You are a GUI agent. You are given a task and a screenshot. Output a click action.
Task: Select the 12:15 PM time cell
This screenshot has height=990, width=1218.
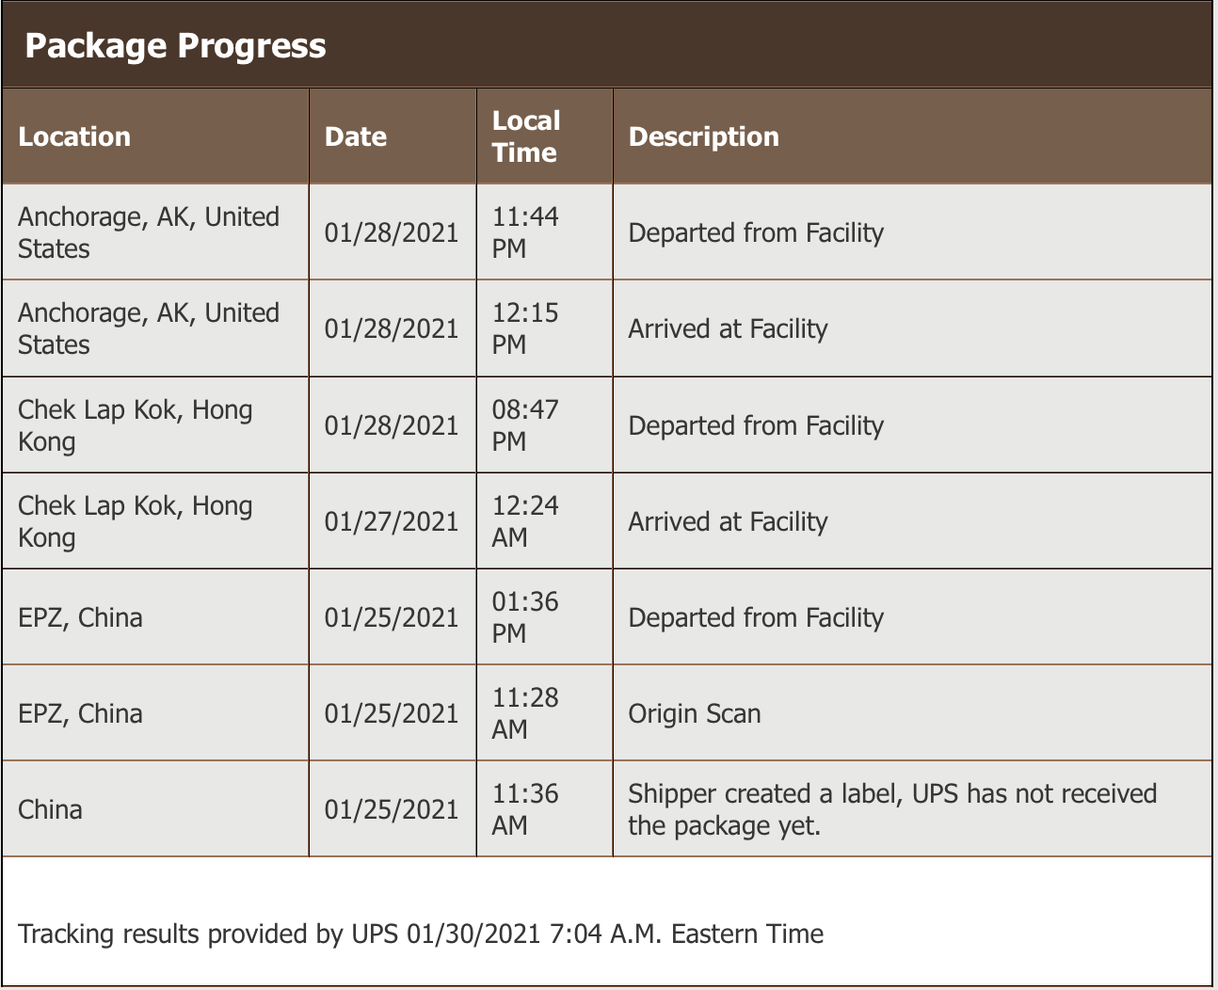pyautogui.click(x=525, y=329)
